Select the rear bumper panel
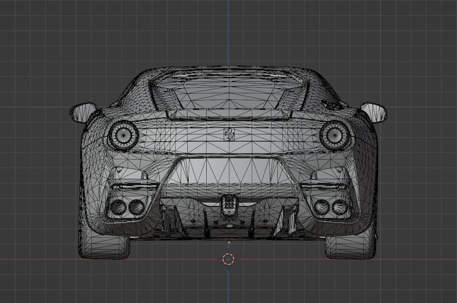Screen dimensions: 457x303 (x=228, y=171)
